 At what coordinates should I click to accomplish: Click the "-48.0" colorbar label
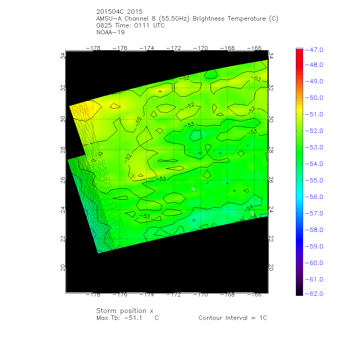314,65
